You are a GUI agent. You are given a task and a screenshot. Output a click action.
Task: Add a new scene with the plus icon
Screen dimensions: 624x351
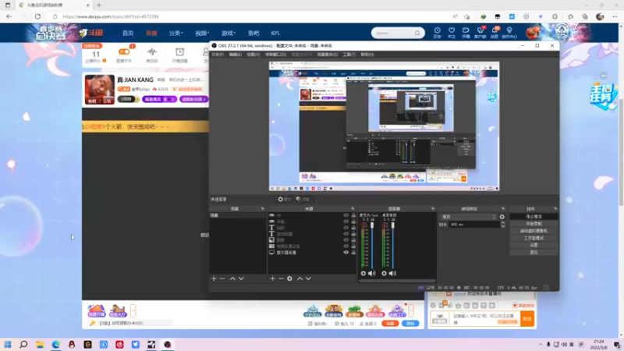(214, 278)
